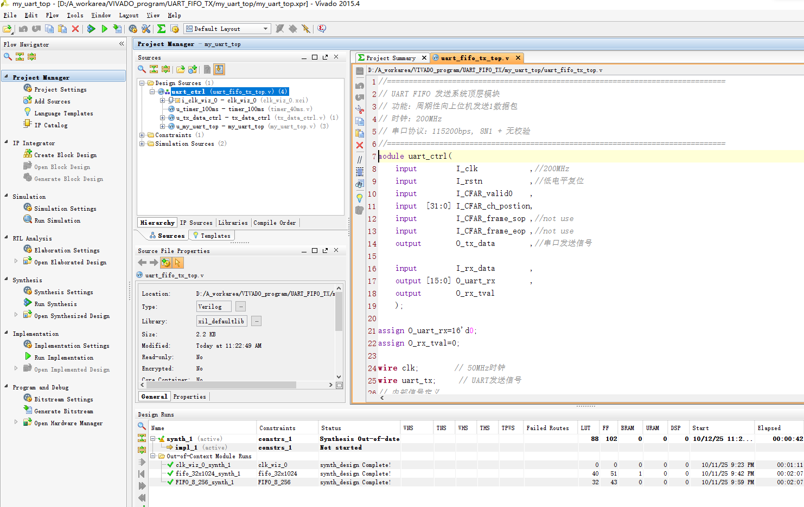Click Expand All icon in Flow Navigator

31,56
